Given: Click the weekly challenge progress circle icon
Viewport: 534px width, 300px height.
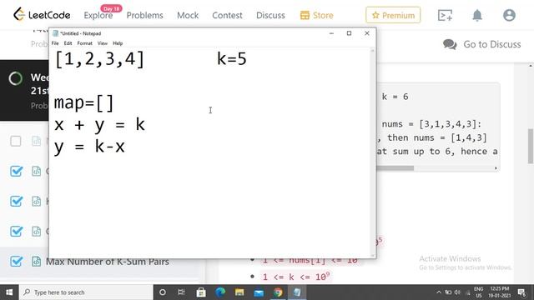Looking at the screenshot, I should click(x=15, y=78).
